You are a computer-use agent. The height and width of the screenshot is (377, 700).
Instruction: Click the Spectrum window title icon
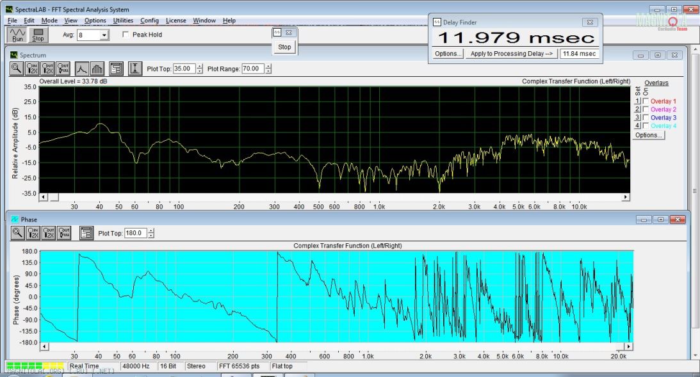[14, 55]
